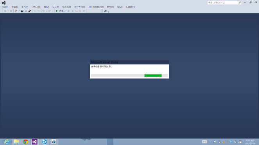The width and height of the screenshot is (259, 145).
Task: Click the Undo arrow icon
Action: pyautogui.click(x=44, y=11)
